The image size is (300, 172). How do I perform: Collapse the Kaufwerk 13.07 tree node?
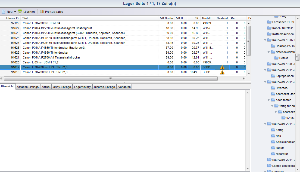(265, 40)
